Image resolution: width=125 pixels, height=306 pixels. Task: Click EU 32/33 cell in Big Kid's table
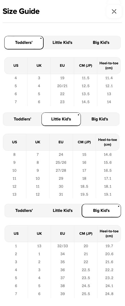click(62, 246)
